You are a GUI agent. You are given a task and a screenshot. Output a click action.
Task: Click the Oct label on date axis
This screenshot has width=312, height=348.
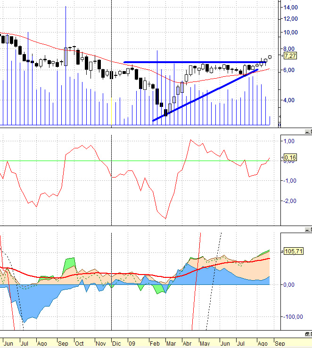[79, 344]
